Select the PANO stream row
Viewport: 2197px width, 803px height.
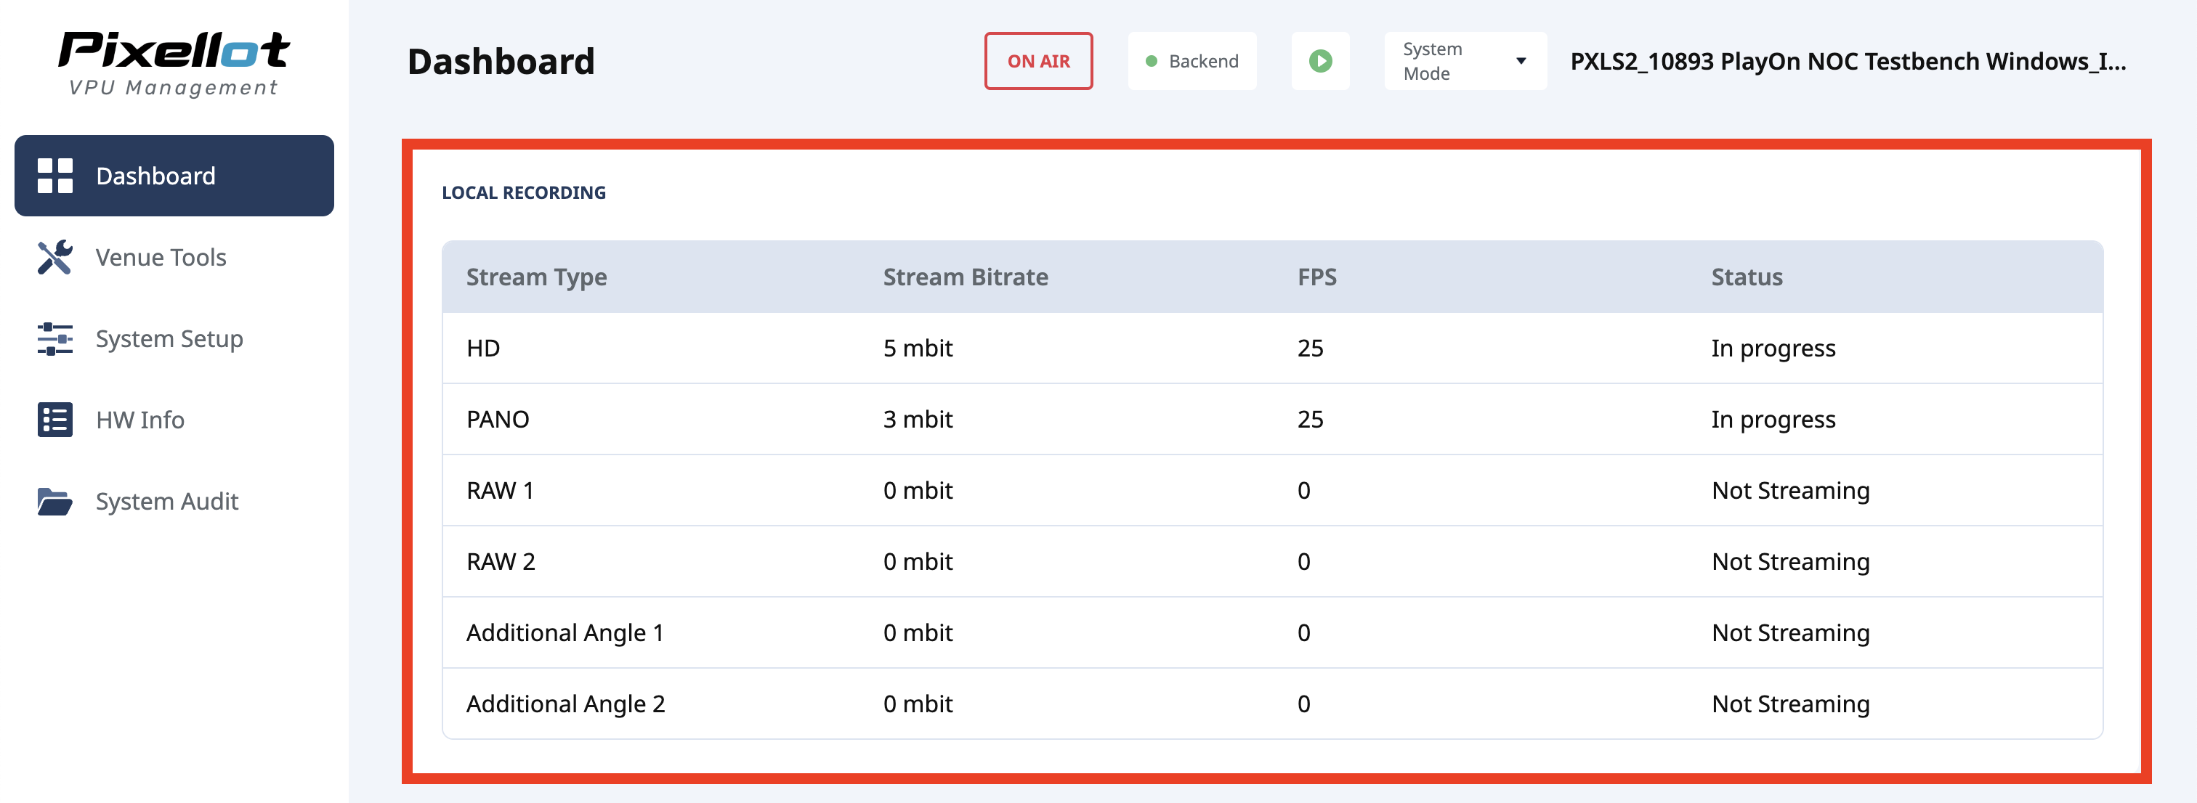point(1271,420)
